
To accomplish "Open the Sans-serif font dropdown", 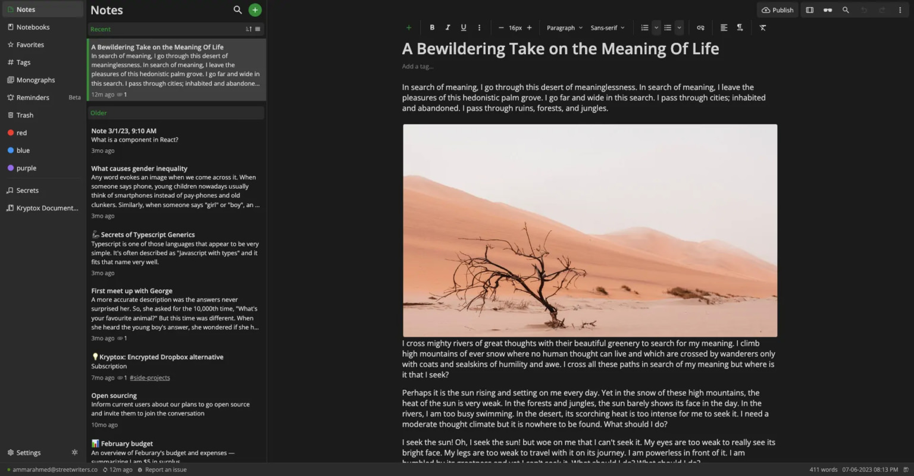I will click(x=607, y=27).
